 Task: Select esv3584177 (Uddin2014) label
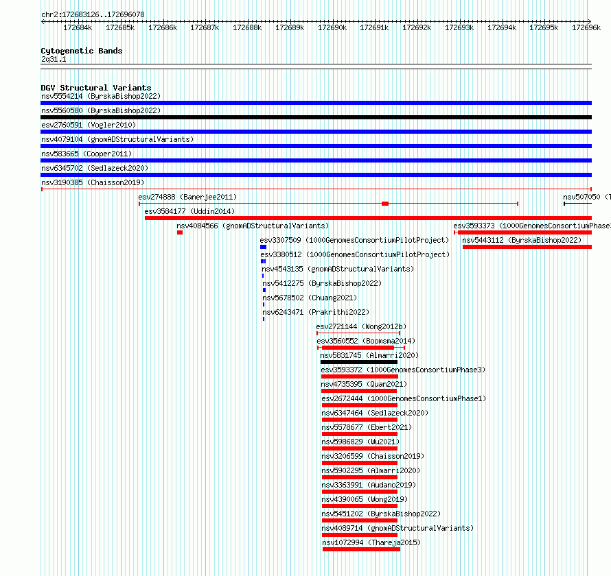tap(189, 211)
